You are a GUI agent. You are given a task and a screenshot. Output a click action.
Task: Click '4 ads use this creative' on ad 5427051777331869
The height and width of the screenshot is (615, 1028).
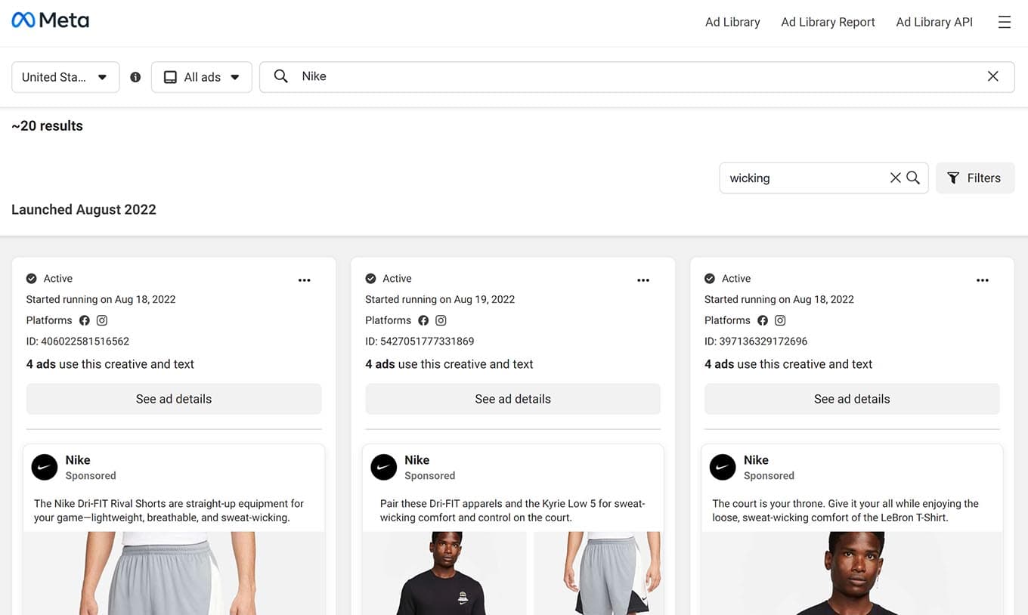(x=449, y=364)
